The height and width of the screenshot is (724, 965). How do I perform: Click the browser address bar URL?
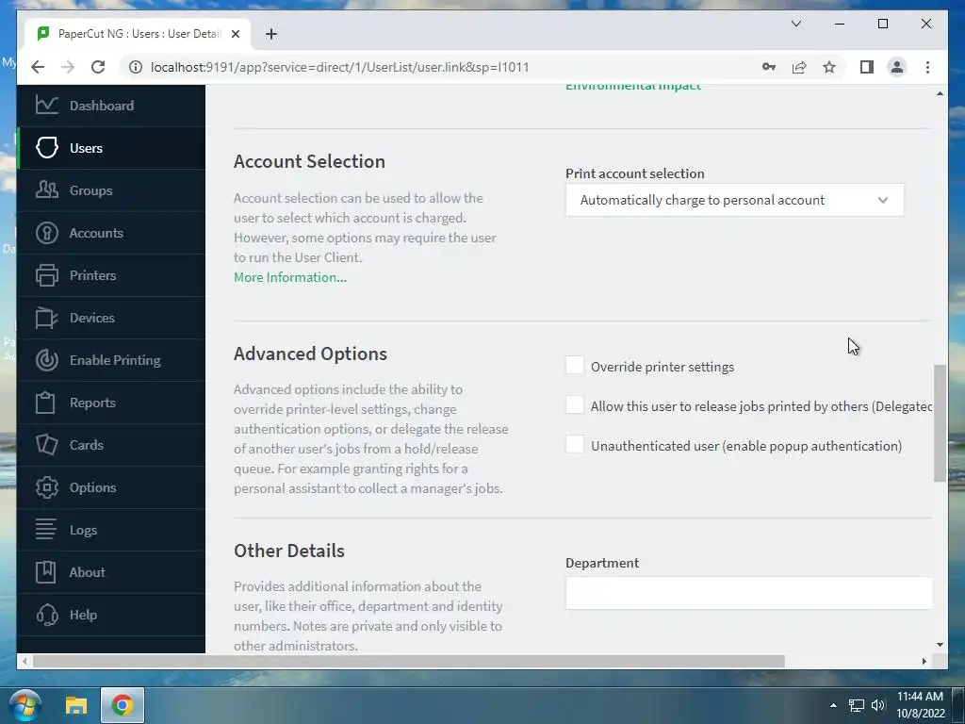tap(339, 67)
